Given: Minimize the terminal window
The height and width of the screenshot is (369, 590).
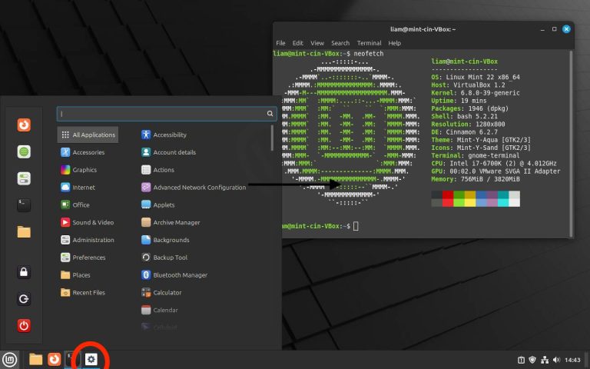Looking at the screenshot, I should 542,29.
